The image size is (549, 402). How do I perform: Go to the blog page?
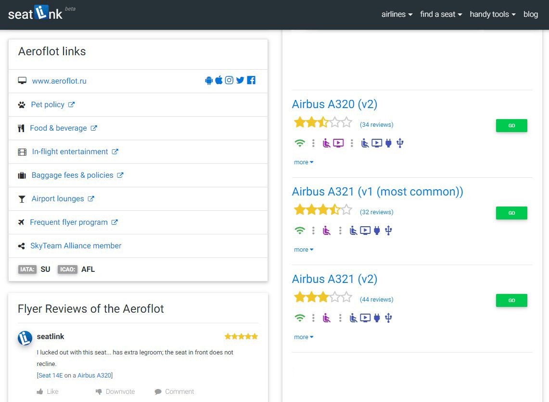(x=530, y=14)
